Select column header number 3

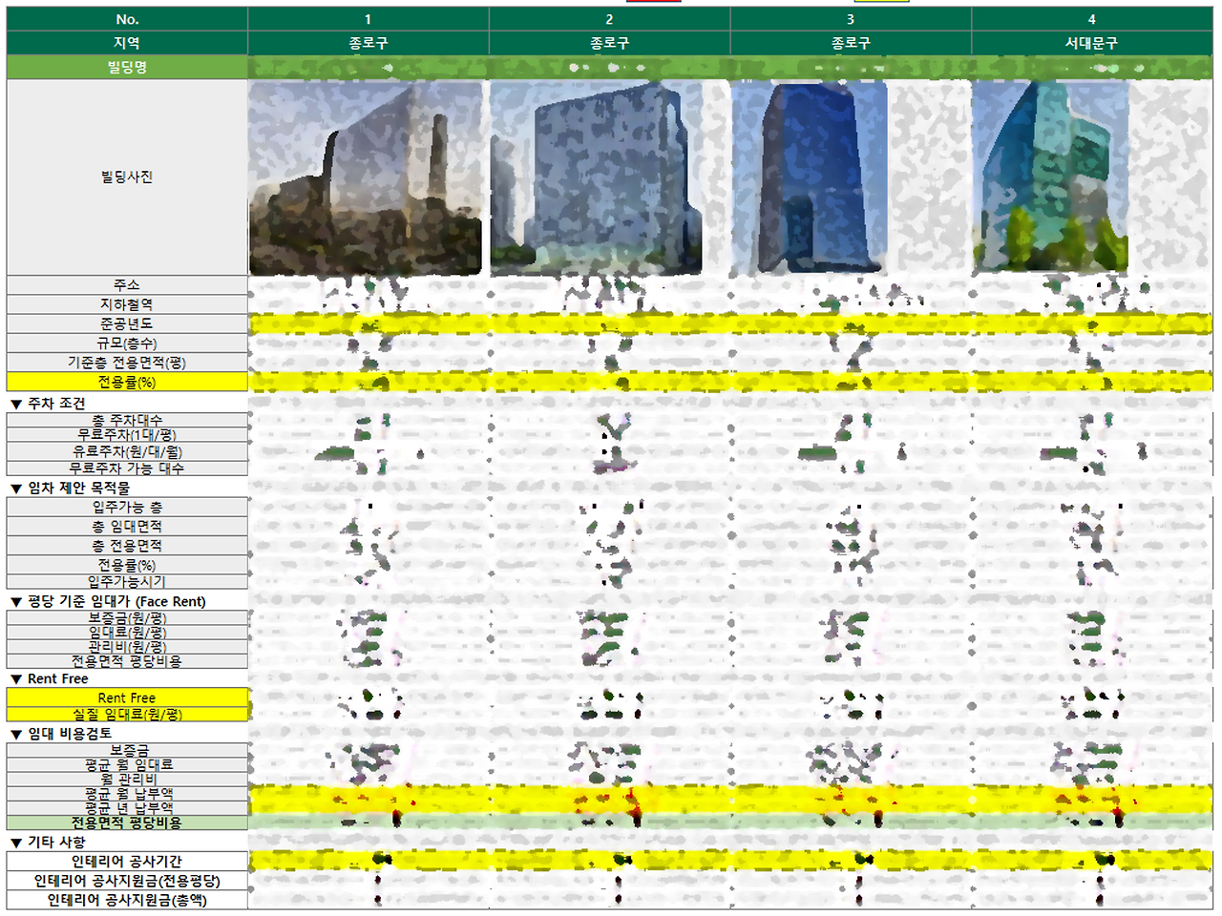[851, 19]
